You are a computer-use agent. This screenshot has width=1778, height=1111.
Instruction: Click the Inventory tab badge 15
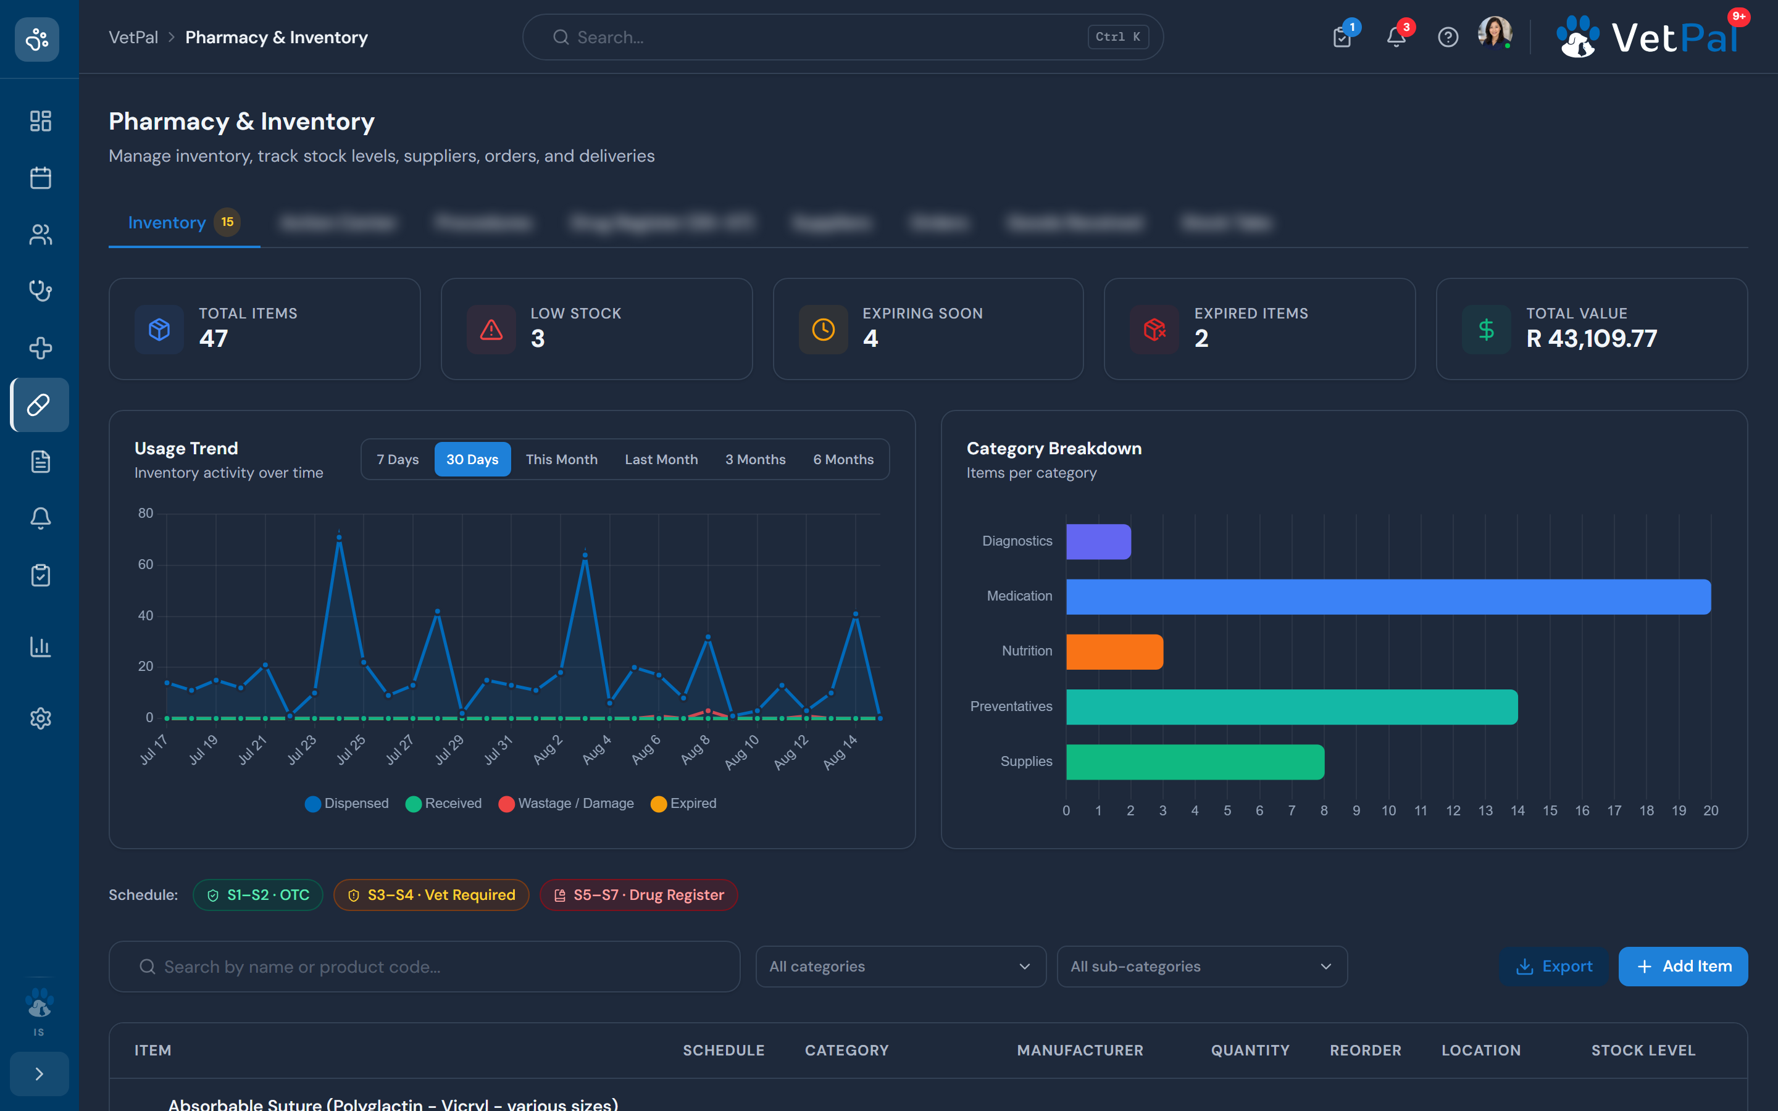(227, 222)
